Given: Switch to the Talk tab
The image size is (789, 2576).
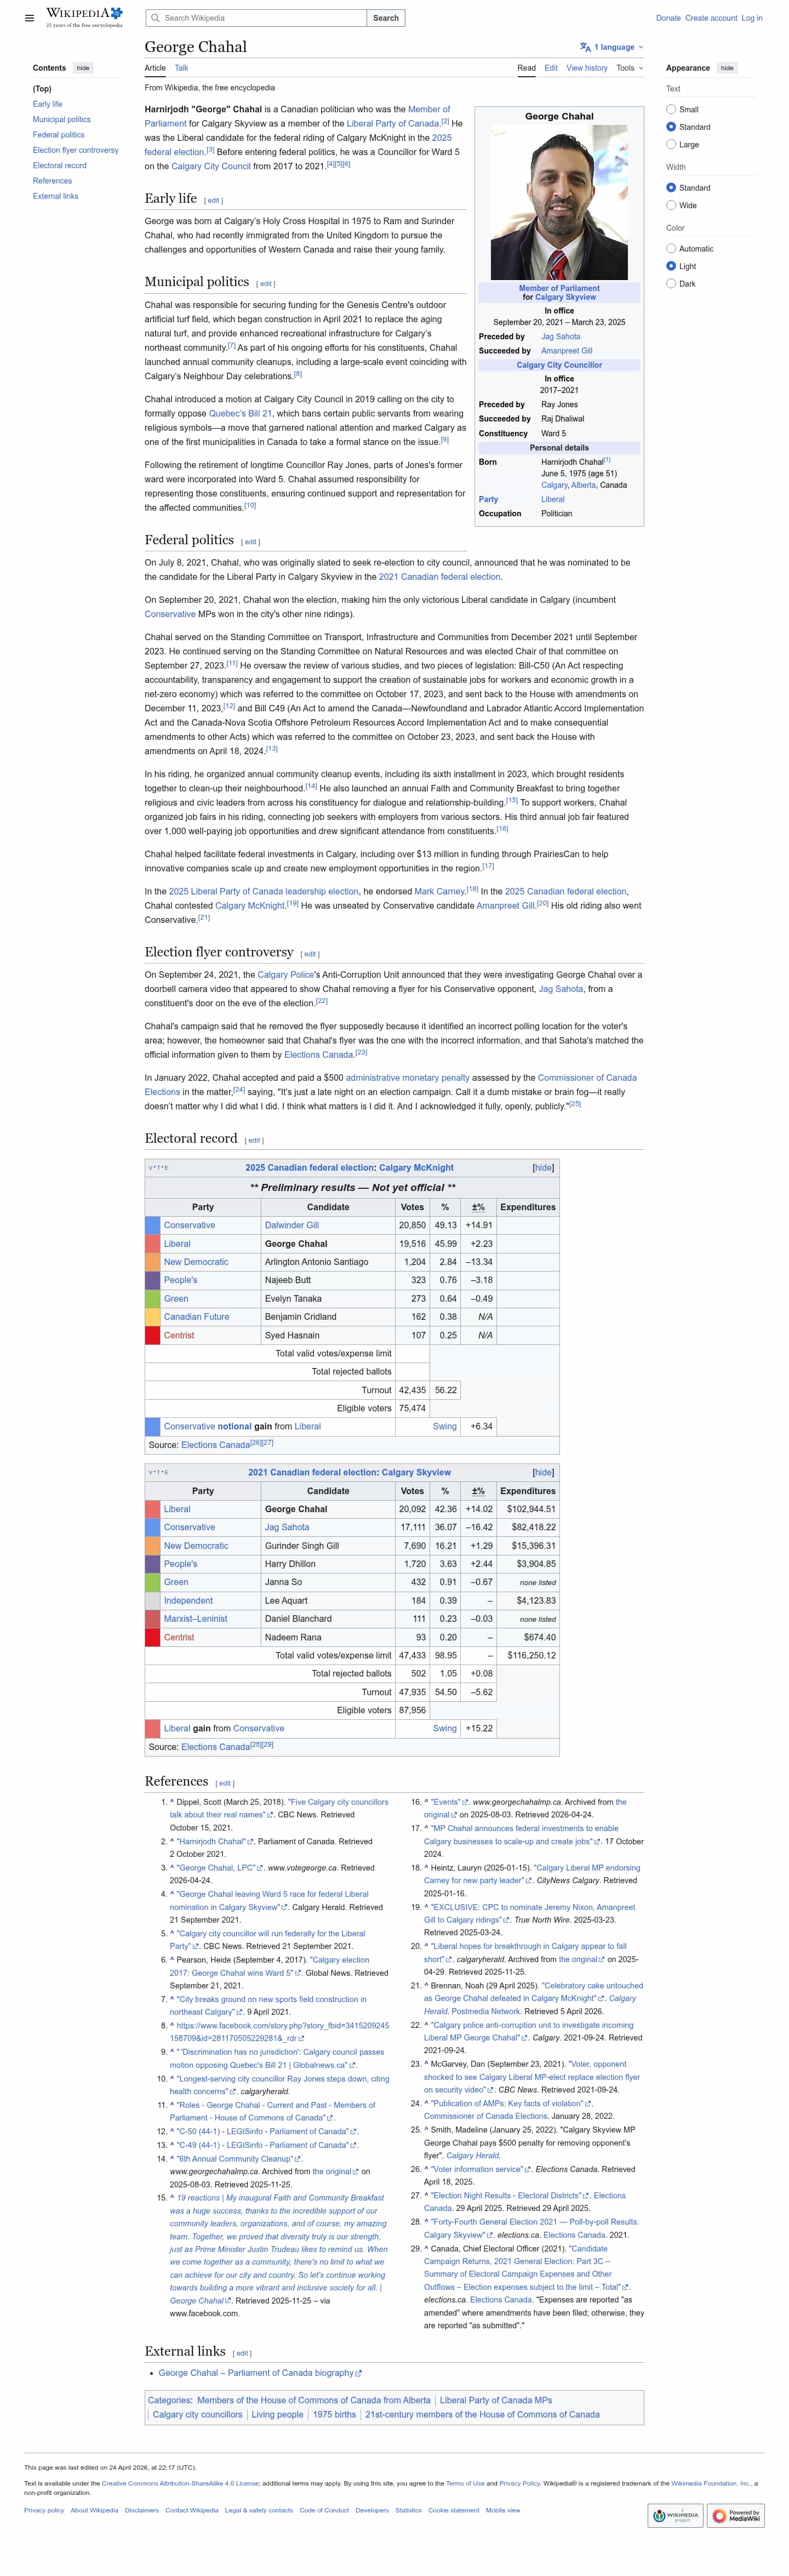Looking at the screenshot, I should tap(181, 68).
